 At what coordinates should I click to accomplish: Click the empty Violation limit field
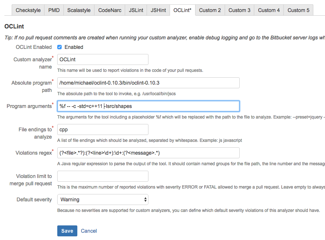point(102,176)
